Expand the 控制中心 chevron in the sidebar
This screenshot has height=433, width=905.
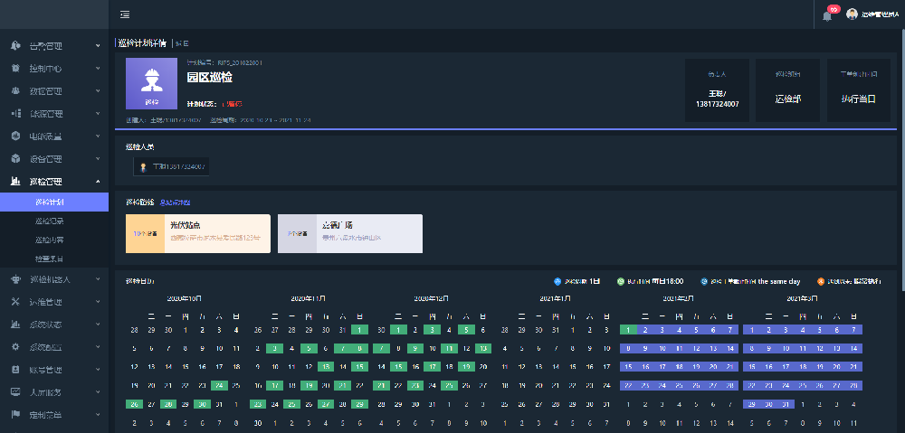98,68
